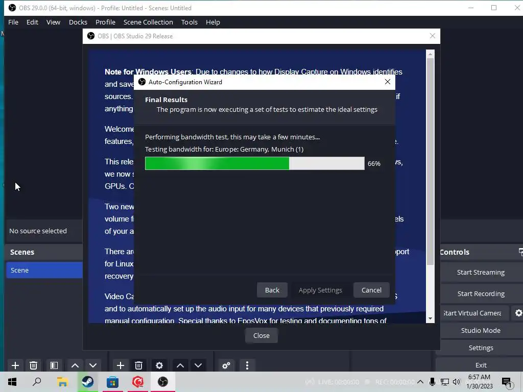This screenshot has width=523, height=392.
Task: Open Microsoft Store from taskbar
Action: 113,382
